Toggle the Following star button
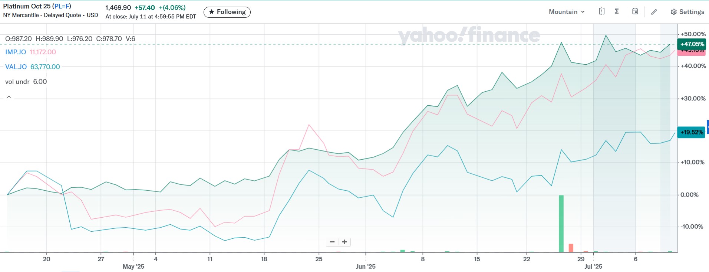 point(227,12)
